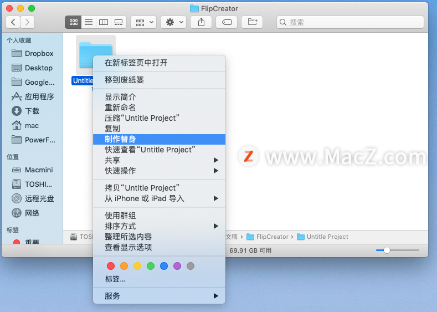Screen dimensions: 437x312
Task: Apply the green tag color
Action: click(151, 266)
